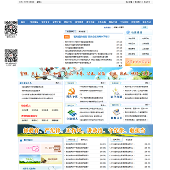Click the speaker icon beside 通知公告
This screenshot has height=170, width=170.
click(21, 83)
